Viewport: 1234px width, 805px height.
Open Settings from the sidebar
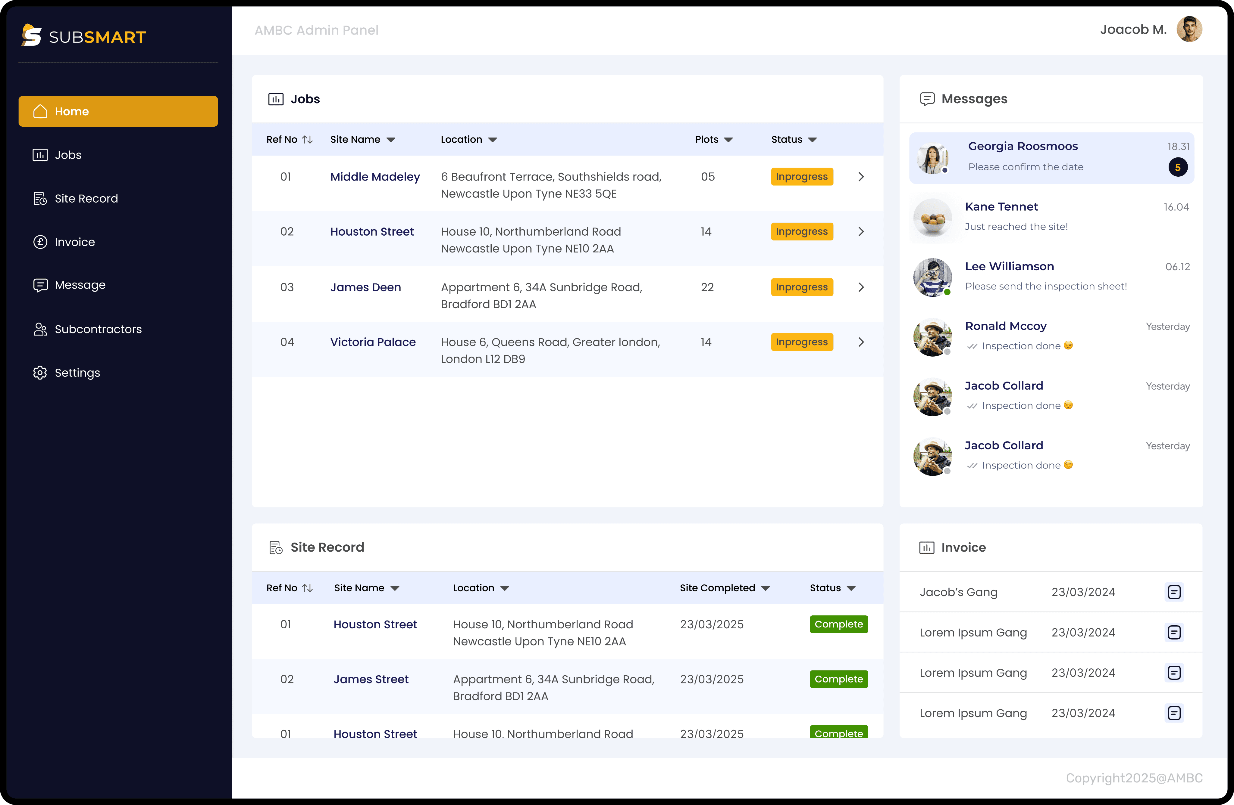[77, 373]
